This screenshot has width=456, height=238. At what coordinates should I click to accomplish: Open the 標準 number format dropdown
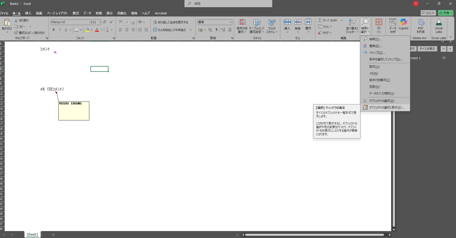pyautogui.click(x=230, y=22)
